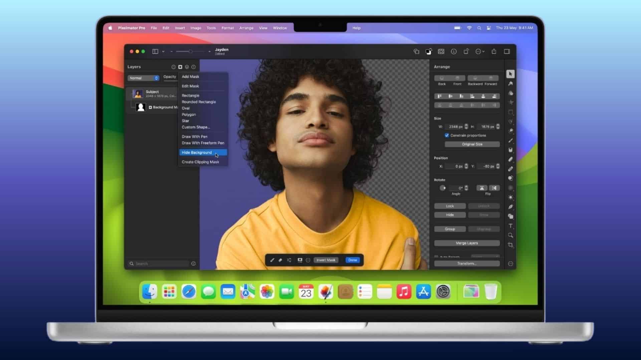The height and width of the screenshot is (360, 641).
Task: Select the Arrange arrow tool
Action: pos(510,74)
